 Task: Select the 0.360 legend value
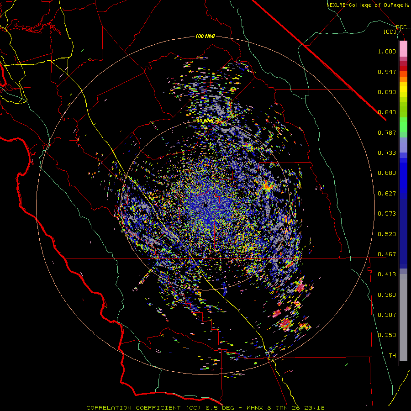387,295
